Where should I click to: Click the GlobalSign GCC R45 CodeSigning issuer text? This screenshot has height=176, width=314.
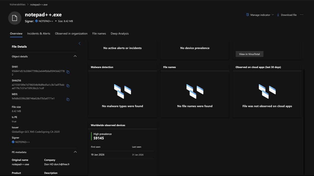tap(36, 132)
